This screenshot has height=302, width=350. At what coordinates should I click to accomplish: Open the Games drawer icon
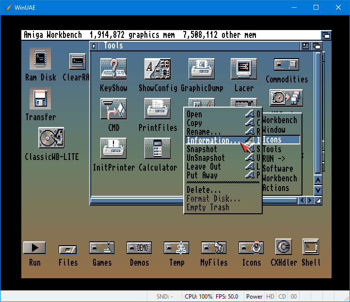(102, 248)
